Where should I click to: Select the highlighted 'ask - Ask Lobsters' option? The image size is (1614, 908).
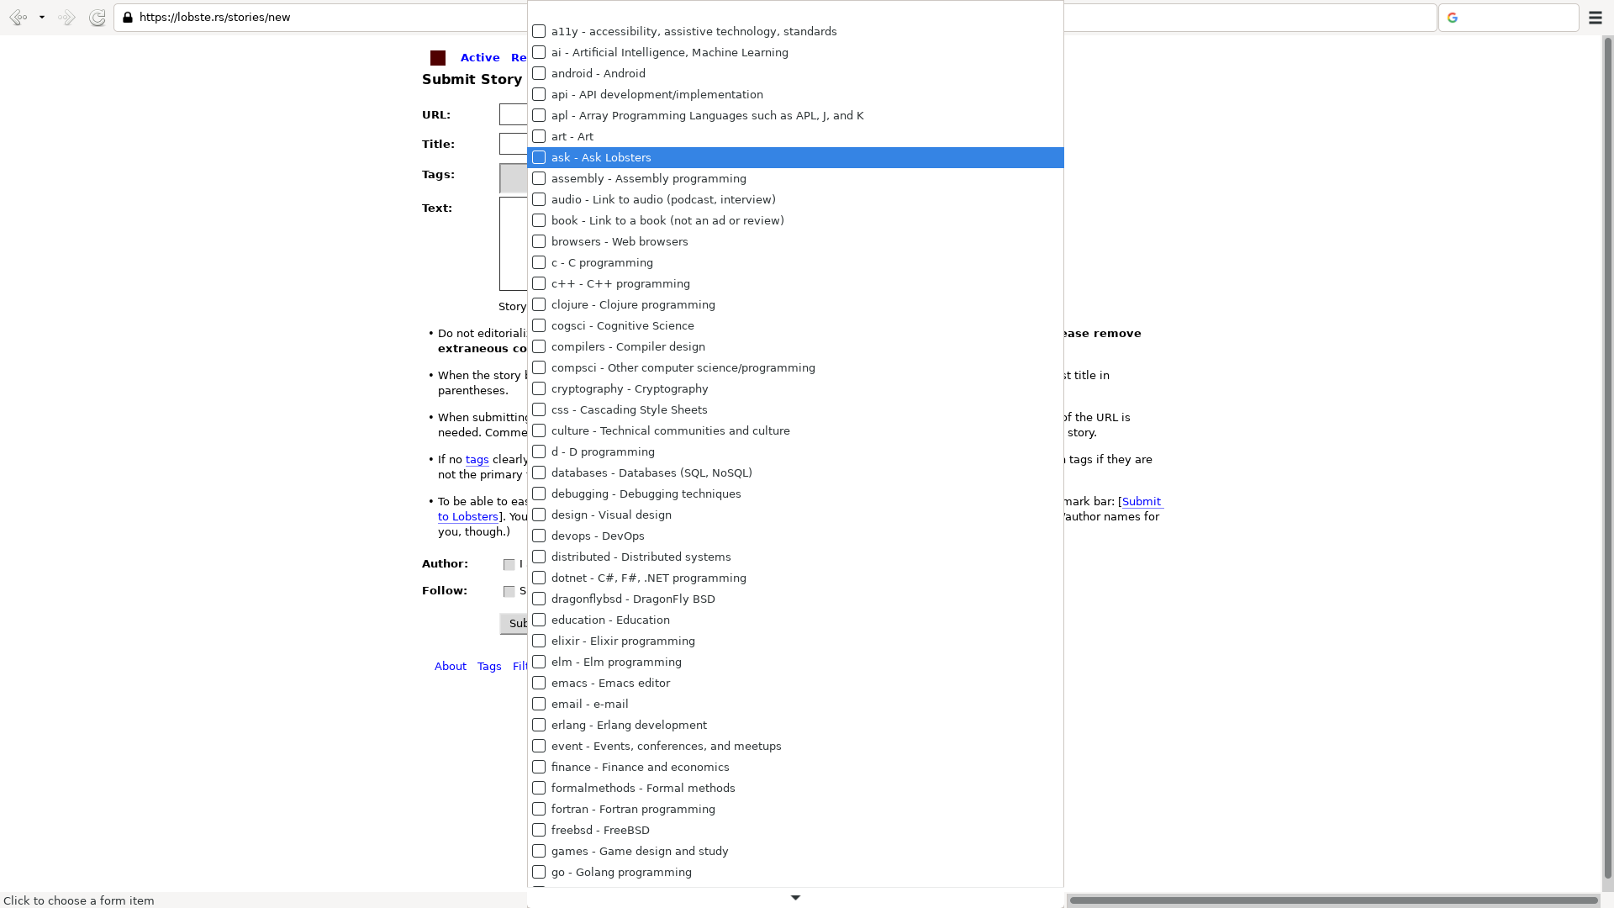pyautogui.click(x=600, y=157)
